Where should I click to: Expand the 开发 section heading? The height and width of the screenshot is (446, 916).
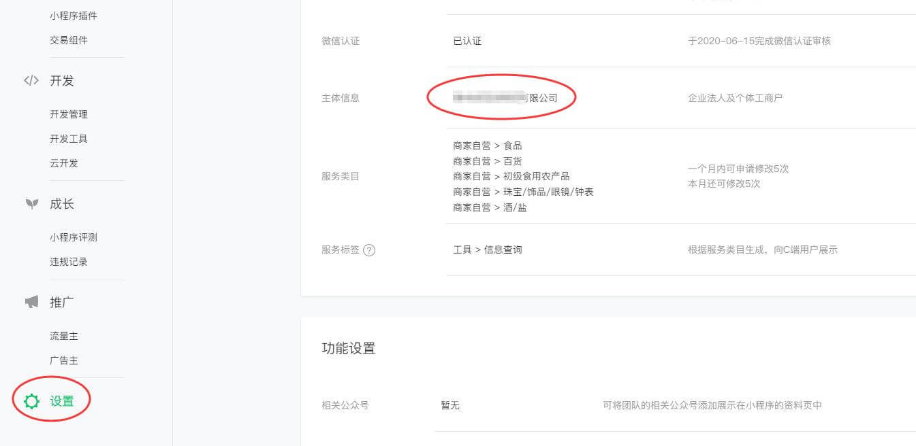pyautogui.click(x=62, y=81)
